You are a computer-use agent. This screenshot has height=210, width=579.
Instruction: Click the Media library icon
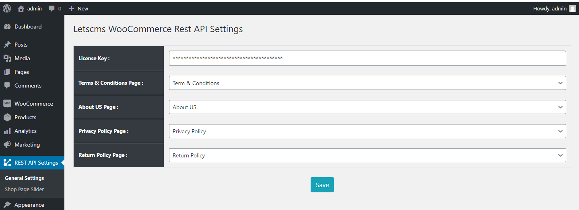coord(7,58)
